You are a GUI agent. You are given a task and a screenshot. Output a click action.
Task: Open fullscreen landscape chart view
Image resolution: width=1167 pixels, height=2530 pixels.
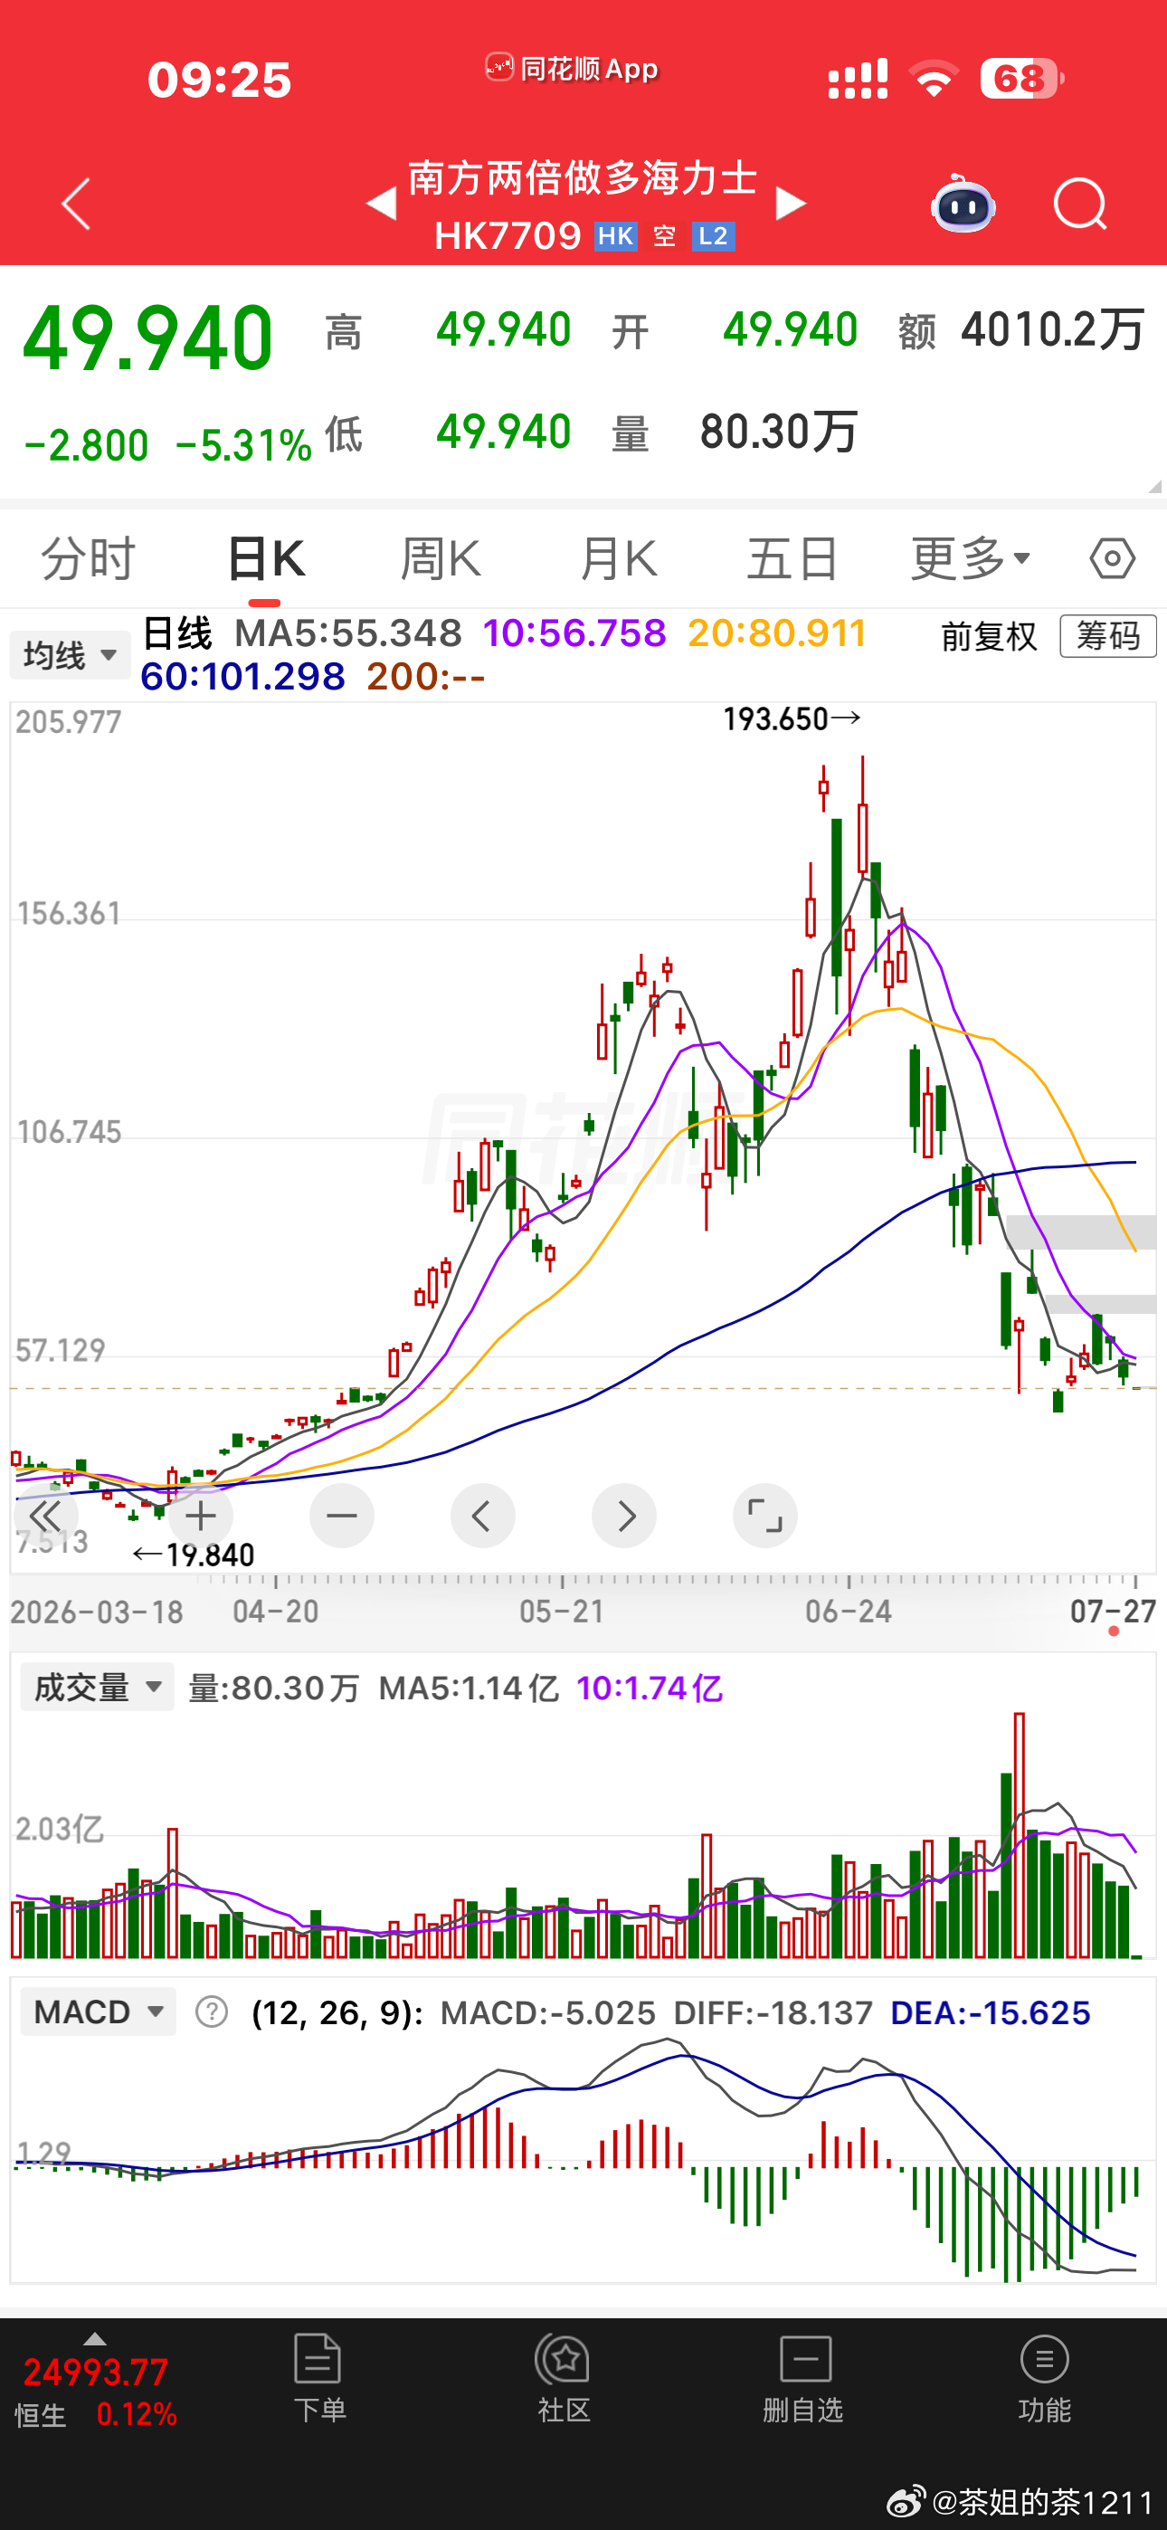765,1516
